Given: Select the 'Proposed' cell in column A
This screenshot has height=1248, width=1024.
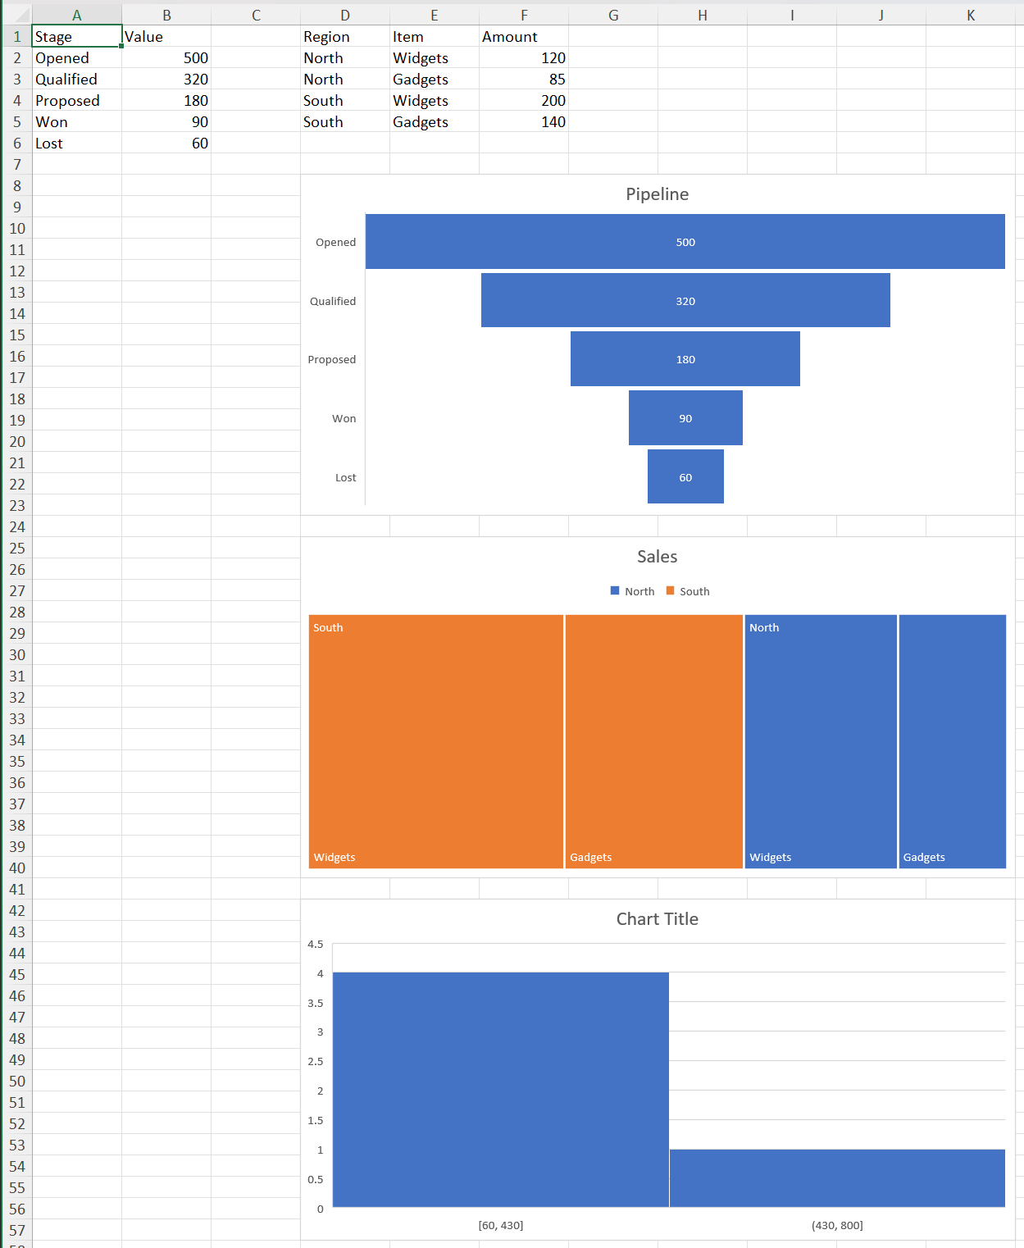Looking at the screenshot, I should [x=77, y=100].
